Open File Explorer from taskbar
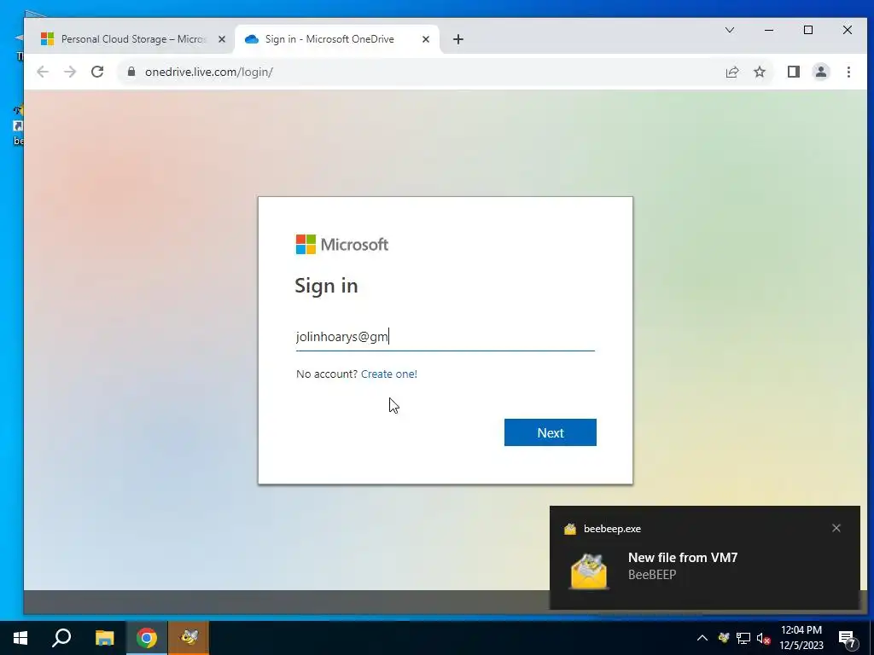Viewport: 874px width, 655px height. tap(104, 638)
